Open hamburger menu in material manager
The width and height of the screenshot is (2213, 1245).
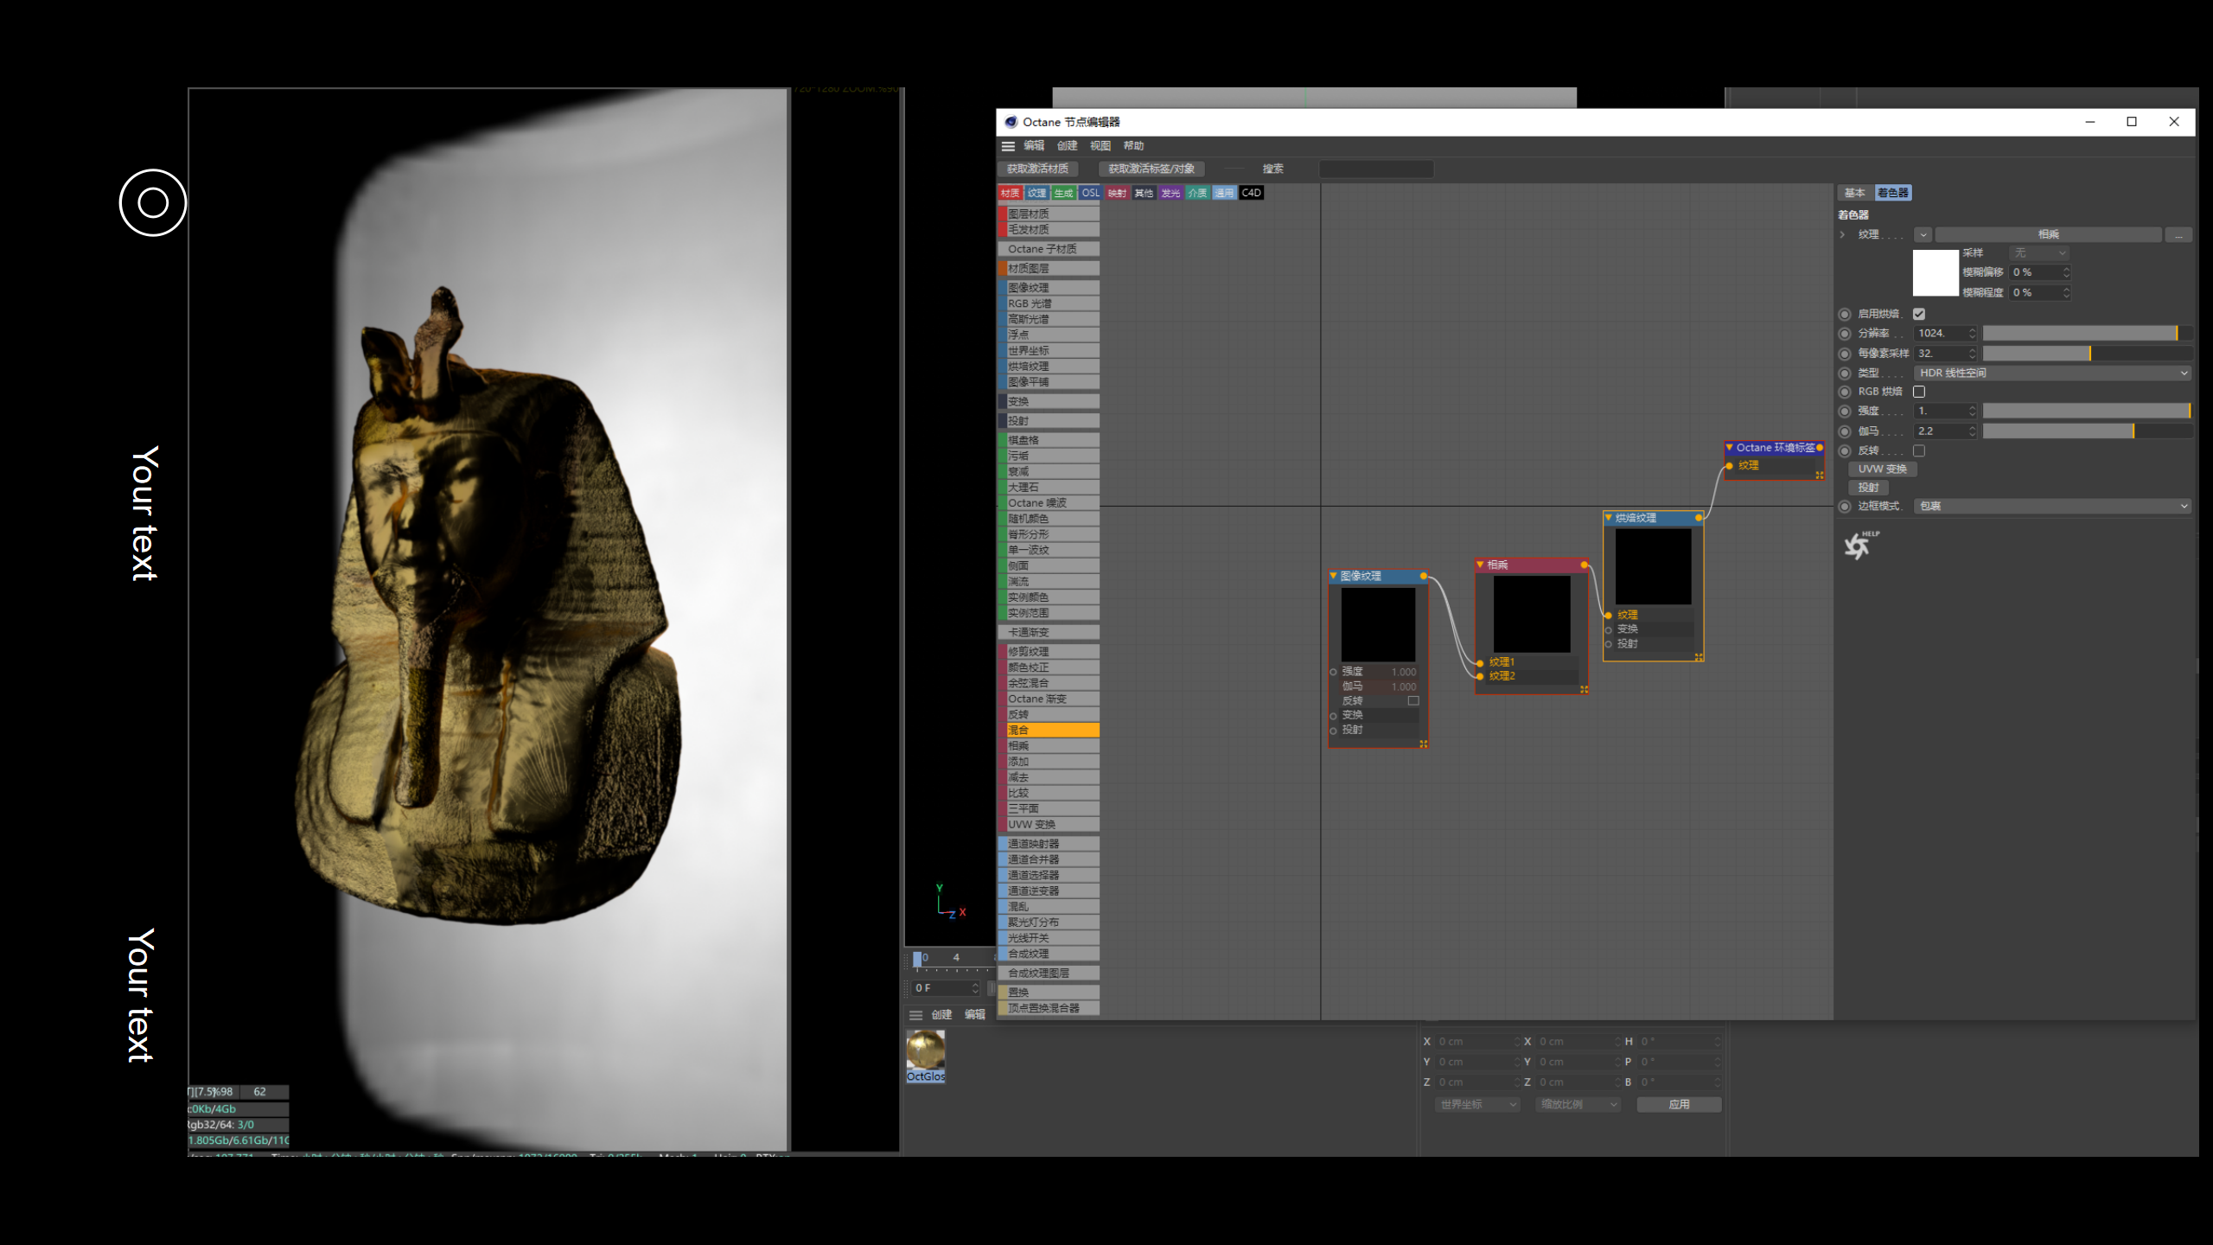(915, 1015)
